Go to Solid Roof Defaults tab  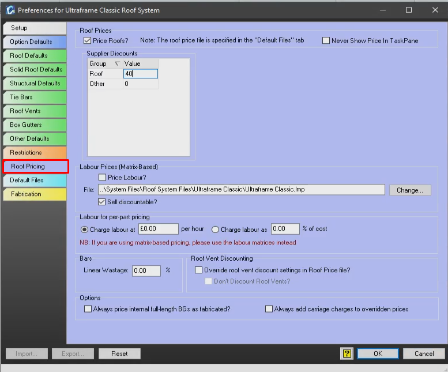[x=35, y=69]
